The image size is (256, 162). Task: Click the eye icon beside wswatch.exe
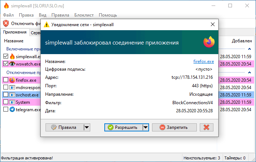(x=12, y=64)
